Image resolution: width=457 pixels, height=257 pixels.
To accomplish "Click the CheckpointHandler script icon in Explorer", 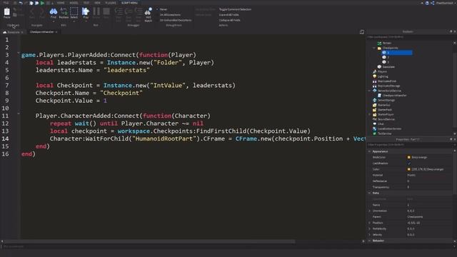I will coord(379,95).
